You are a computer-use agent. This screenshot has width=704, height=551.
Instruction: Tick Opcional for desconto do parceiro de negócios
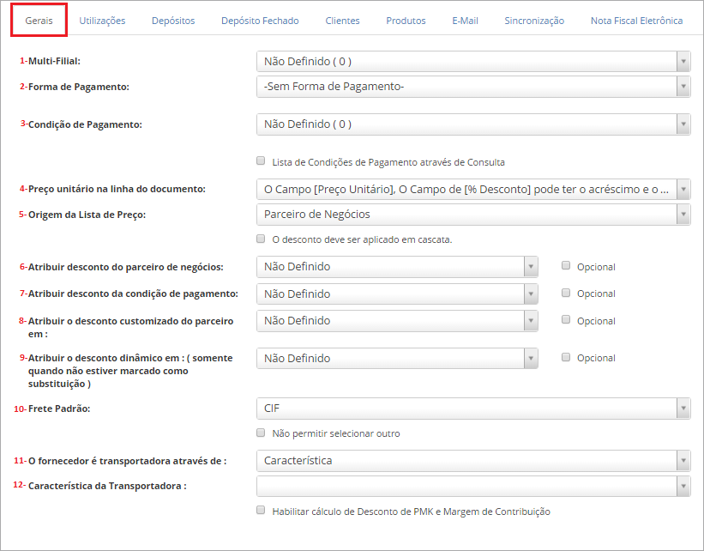pyautogui.click(x=566, y=265)
